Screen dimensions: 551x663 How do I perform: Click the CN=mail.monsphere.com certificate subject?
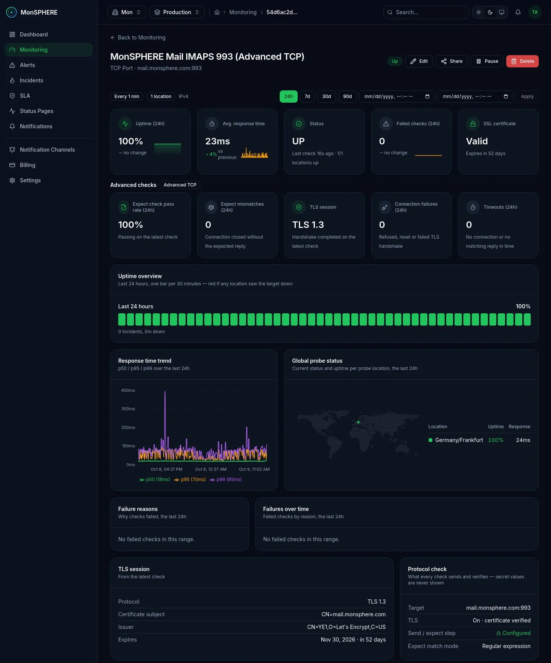click(x=354, y=614)
